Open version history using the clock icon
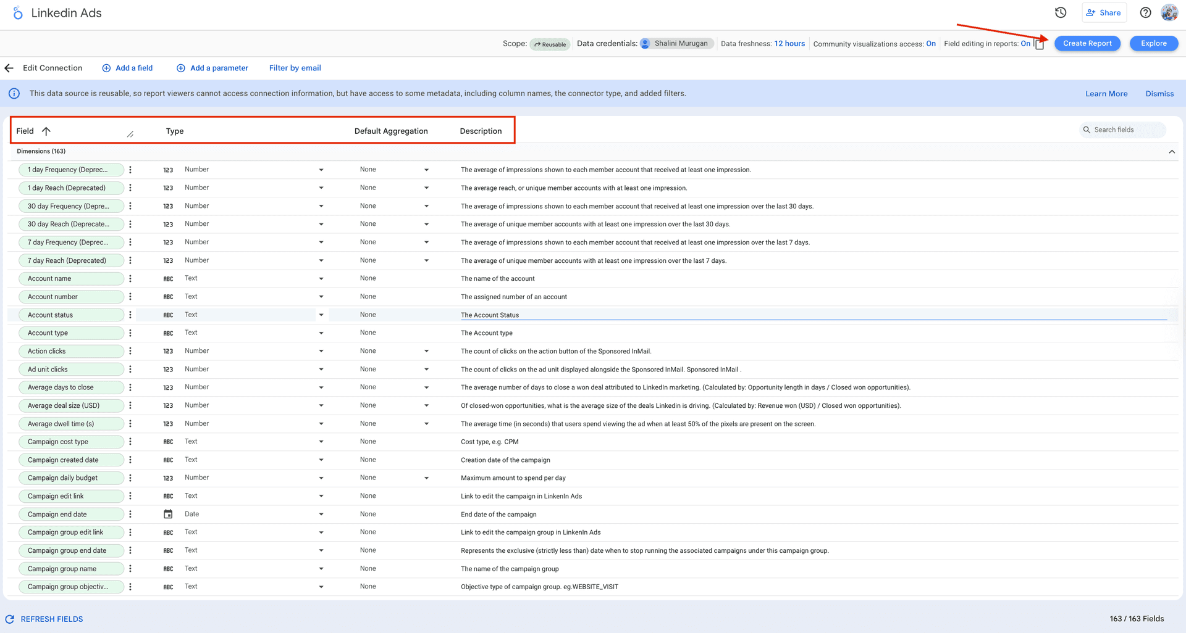This screenshot has width=1186, height=633. coord(1061,12)
